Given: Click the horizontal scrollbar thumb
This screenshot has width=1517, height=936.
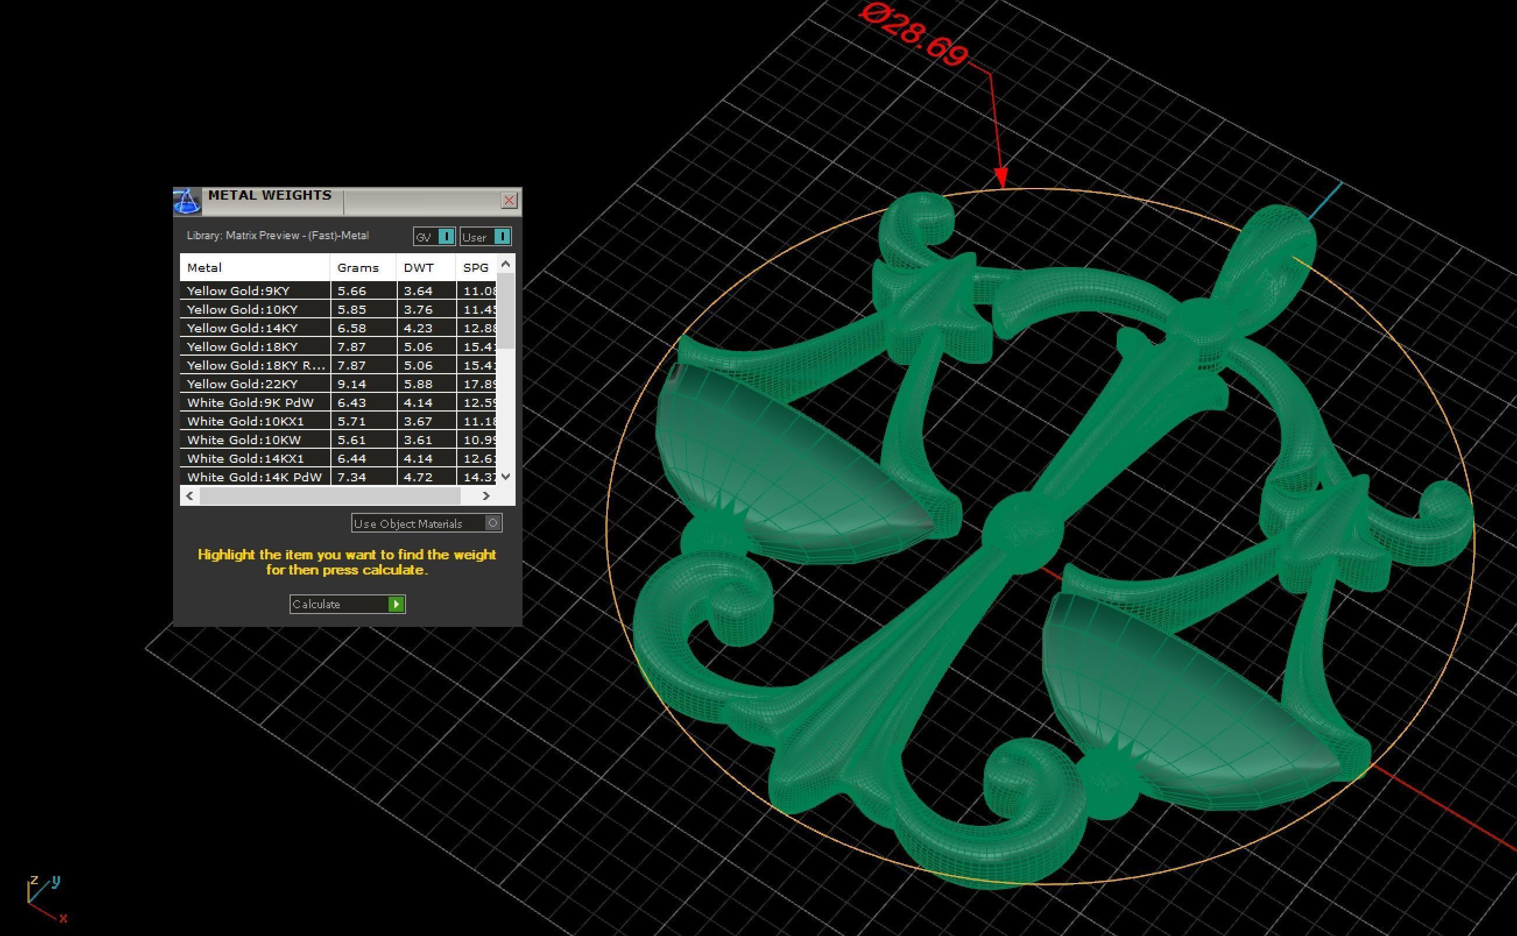Looking at the screenshot, I should [330, 496].
